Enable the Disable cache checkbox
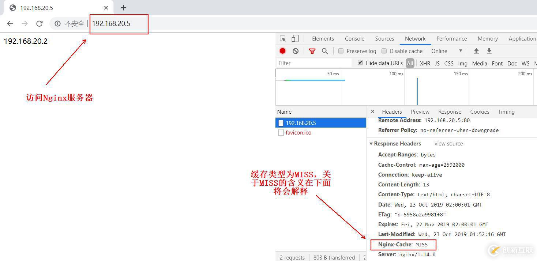The width and height of the screenshot is (537, 261). pos(384,51)
